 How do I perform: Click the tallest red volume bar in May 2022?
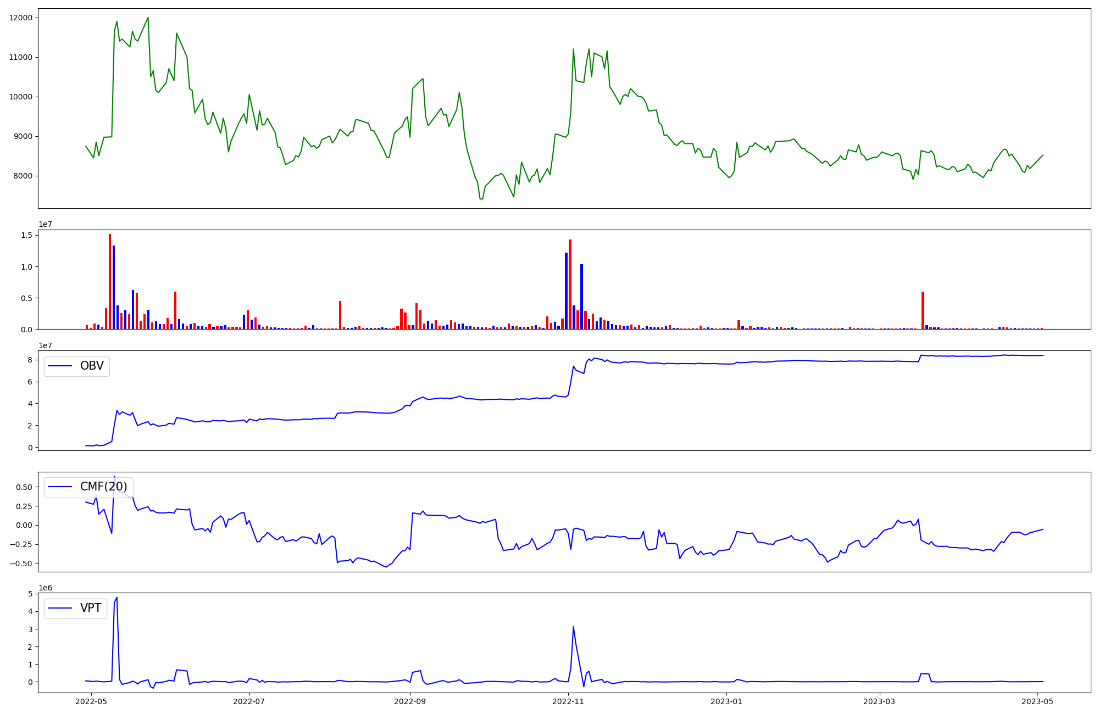110,281
